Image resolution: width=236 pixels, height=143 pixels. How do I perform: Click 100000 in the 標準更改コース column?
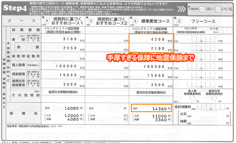click(x=154, y=66)
